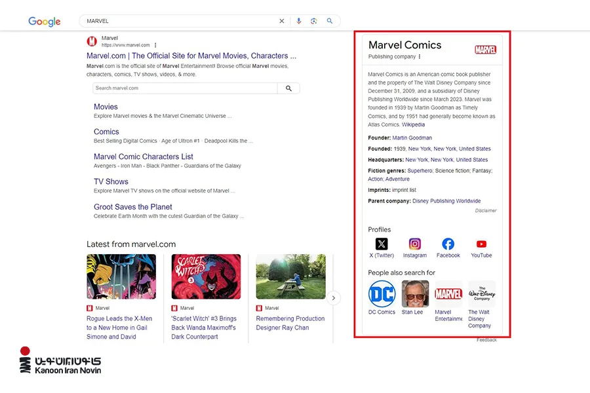Viewport: 590px width, 393px height.
Task: Click next arrow in Latest from marvel.com carousel
Action: point(334,298)
